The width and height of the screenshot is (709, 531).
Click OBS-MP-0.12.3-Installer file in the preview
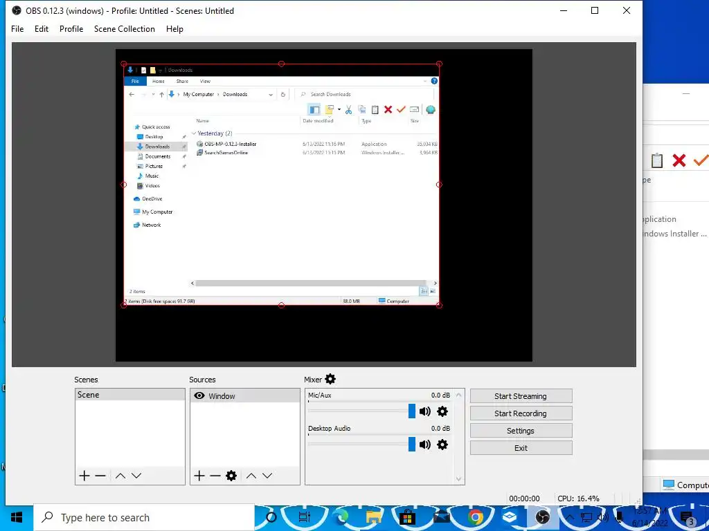(x=230, y=144)
